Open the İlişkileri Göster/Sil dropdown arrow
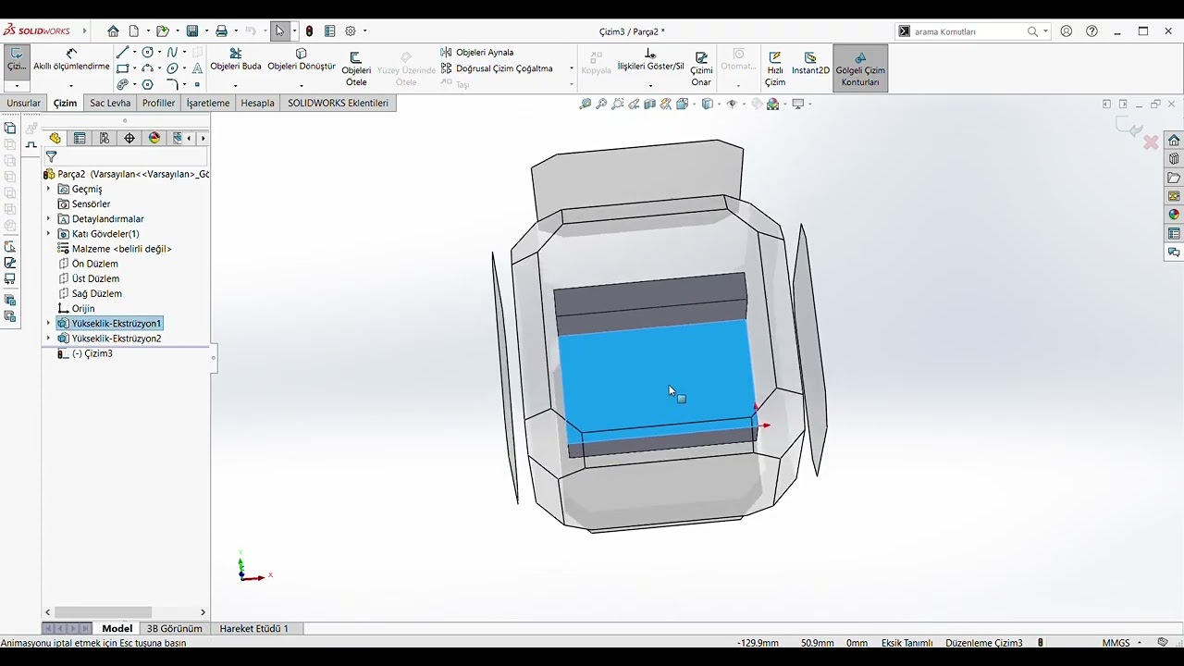 (650, 85)
